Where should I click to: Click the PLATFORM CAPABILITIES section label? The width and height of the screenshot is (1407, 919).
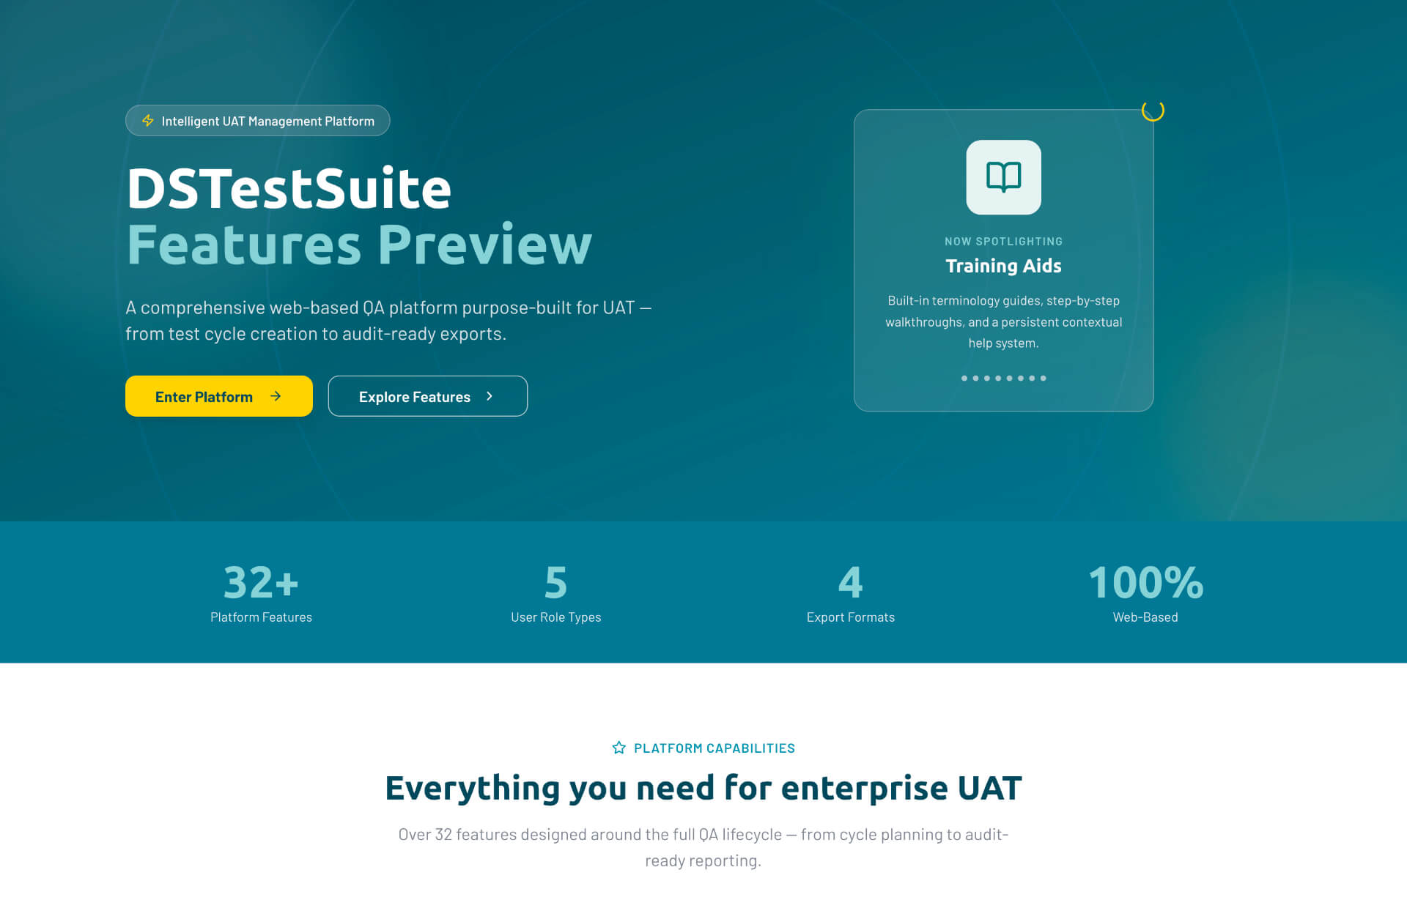[714, 748]
